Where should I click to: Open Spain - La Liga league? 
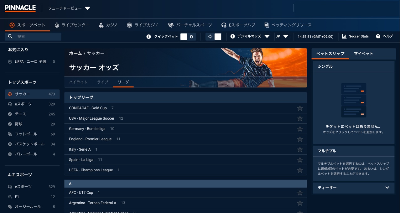pyautogui.click(x=81, y=160)
